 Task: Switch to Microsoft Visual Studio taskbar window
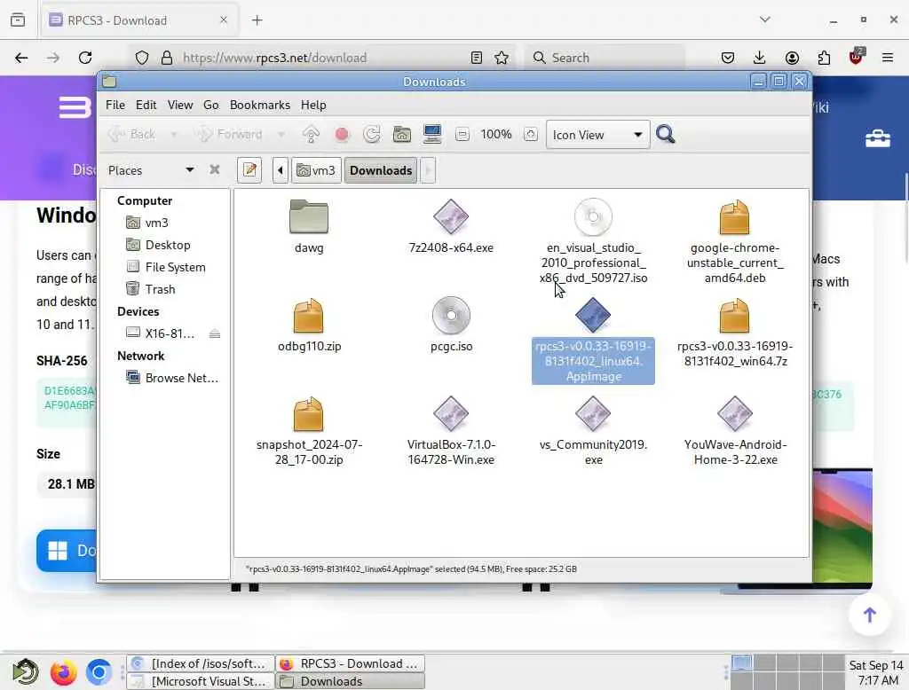click(201, 681)
